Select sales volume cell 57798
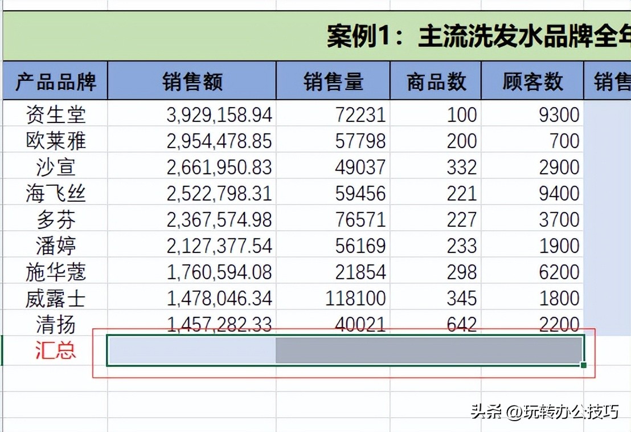Screen dimensions: 631x432 pyautogui.click(x=333, y=140)
